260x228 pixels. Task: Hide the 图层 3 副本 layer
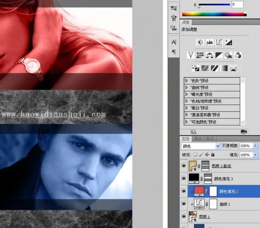(x=184, y=166)
